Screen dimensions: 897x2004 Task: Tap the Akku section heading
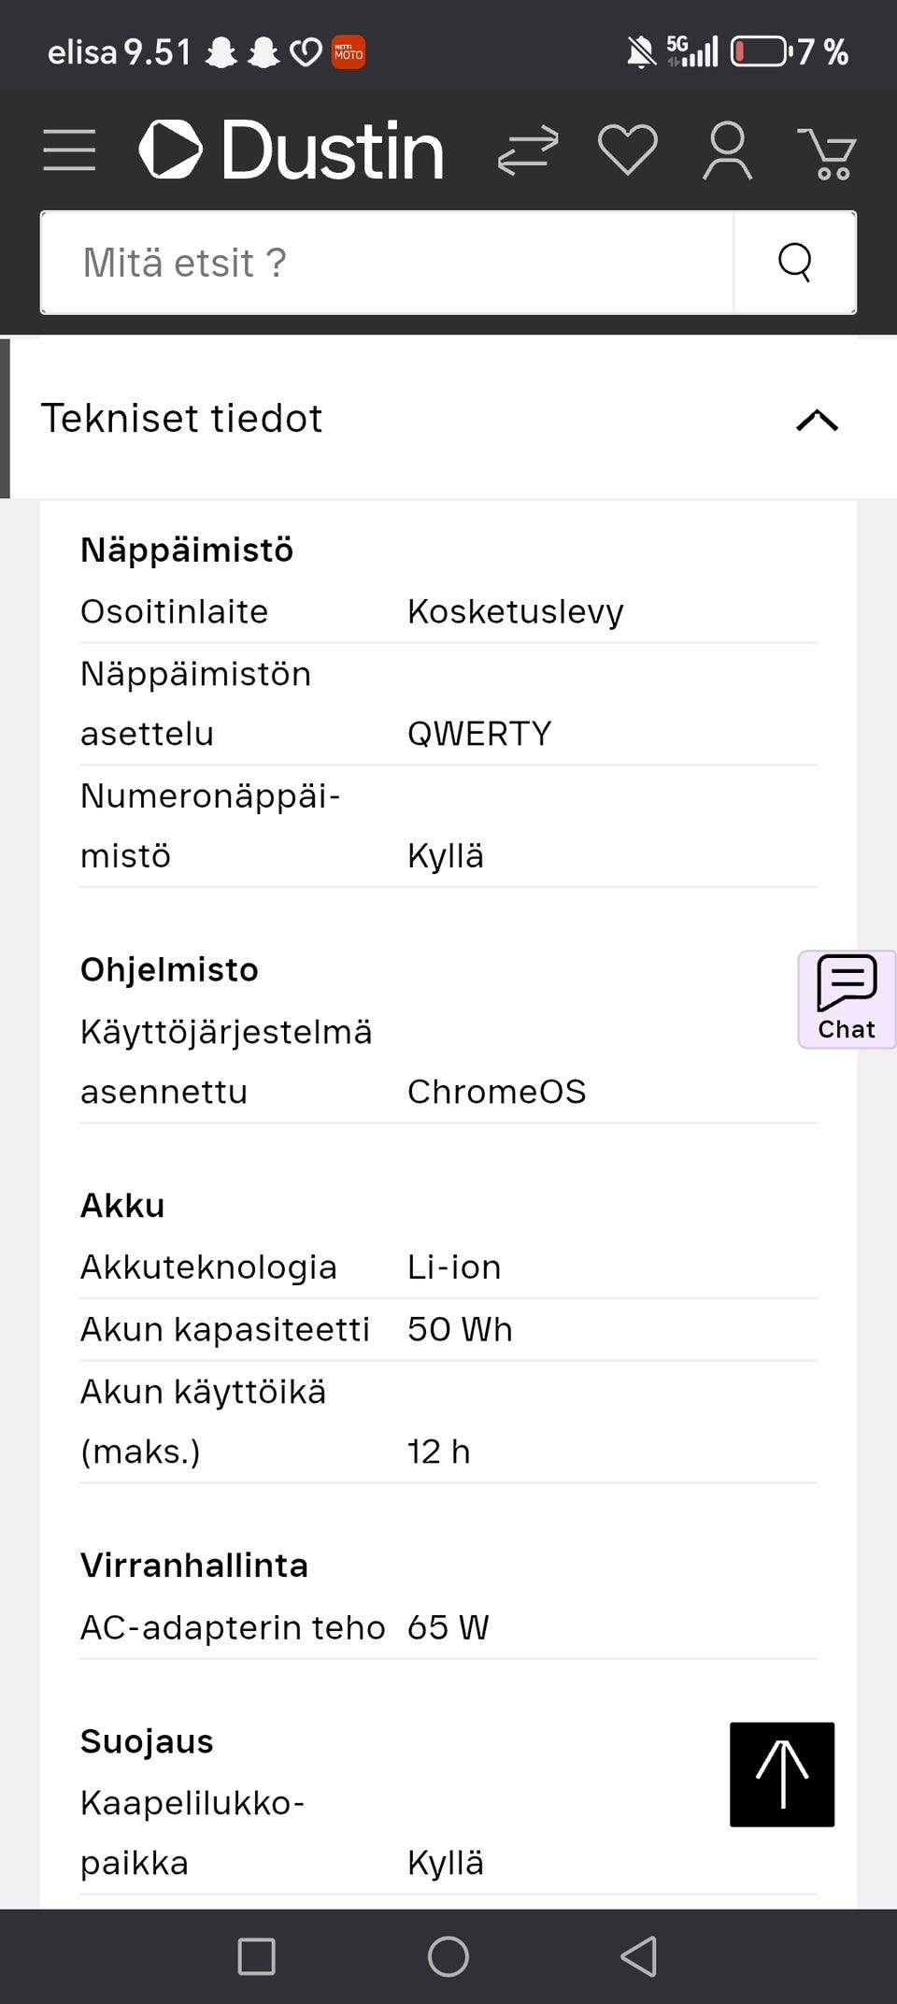122,1205
